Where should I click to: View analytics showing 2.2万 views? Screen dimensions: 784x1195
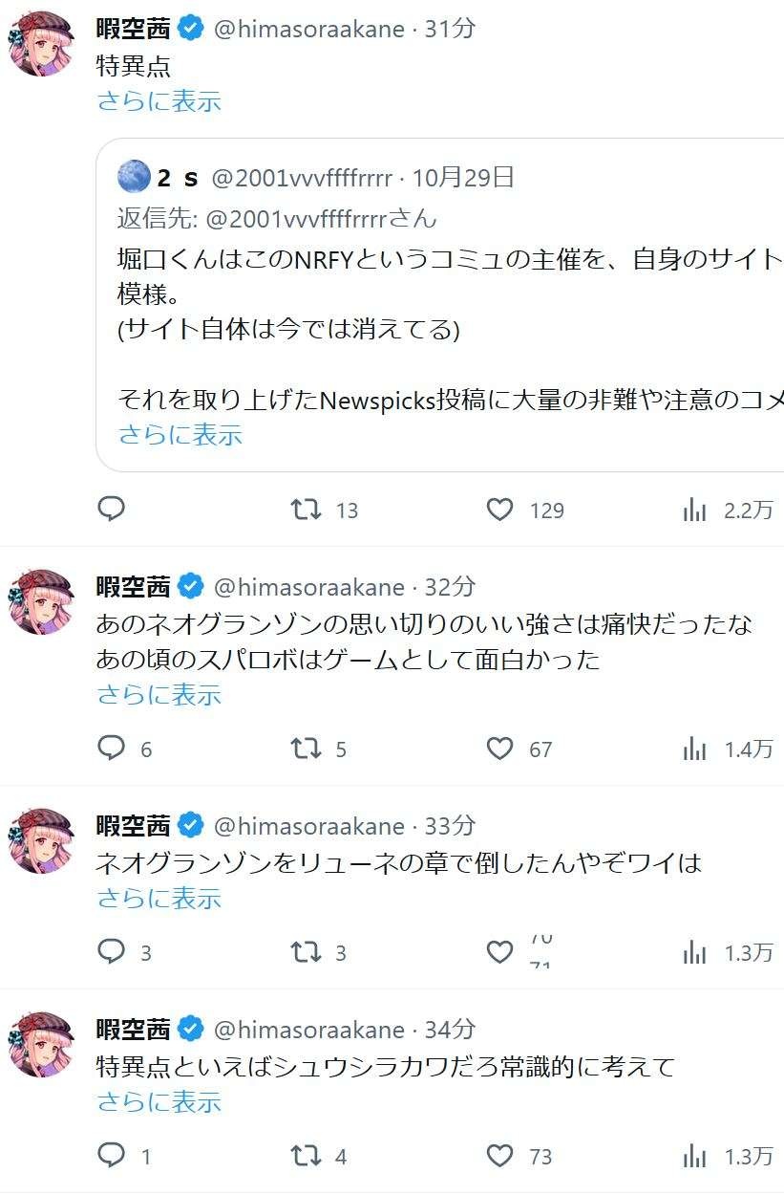694,510
